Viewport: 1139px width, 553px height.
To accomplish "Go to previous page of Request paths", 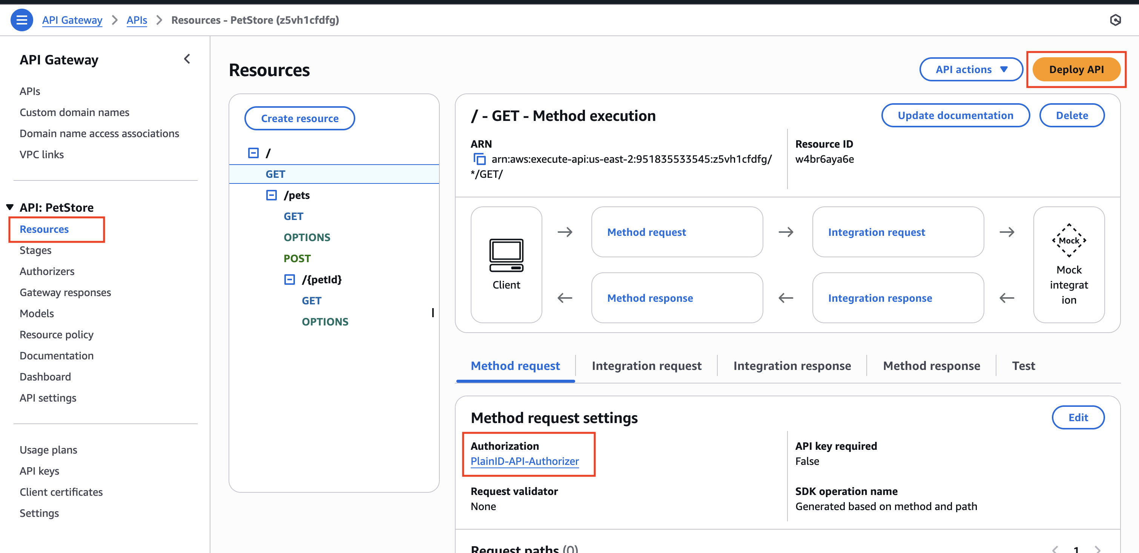I will pyautogui.click(x=1055, y=549).
